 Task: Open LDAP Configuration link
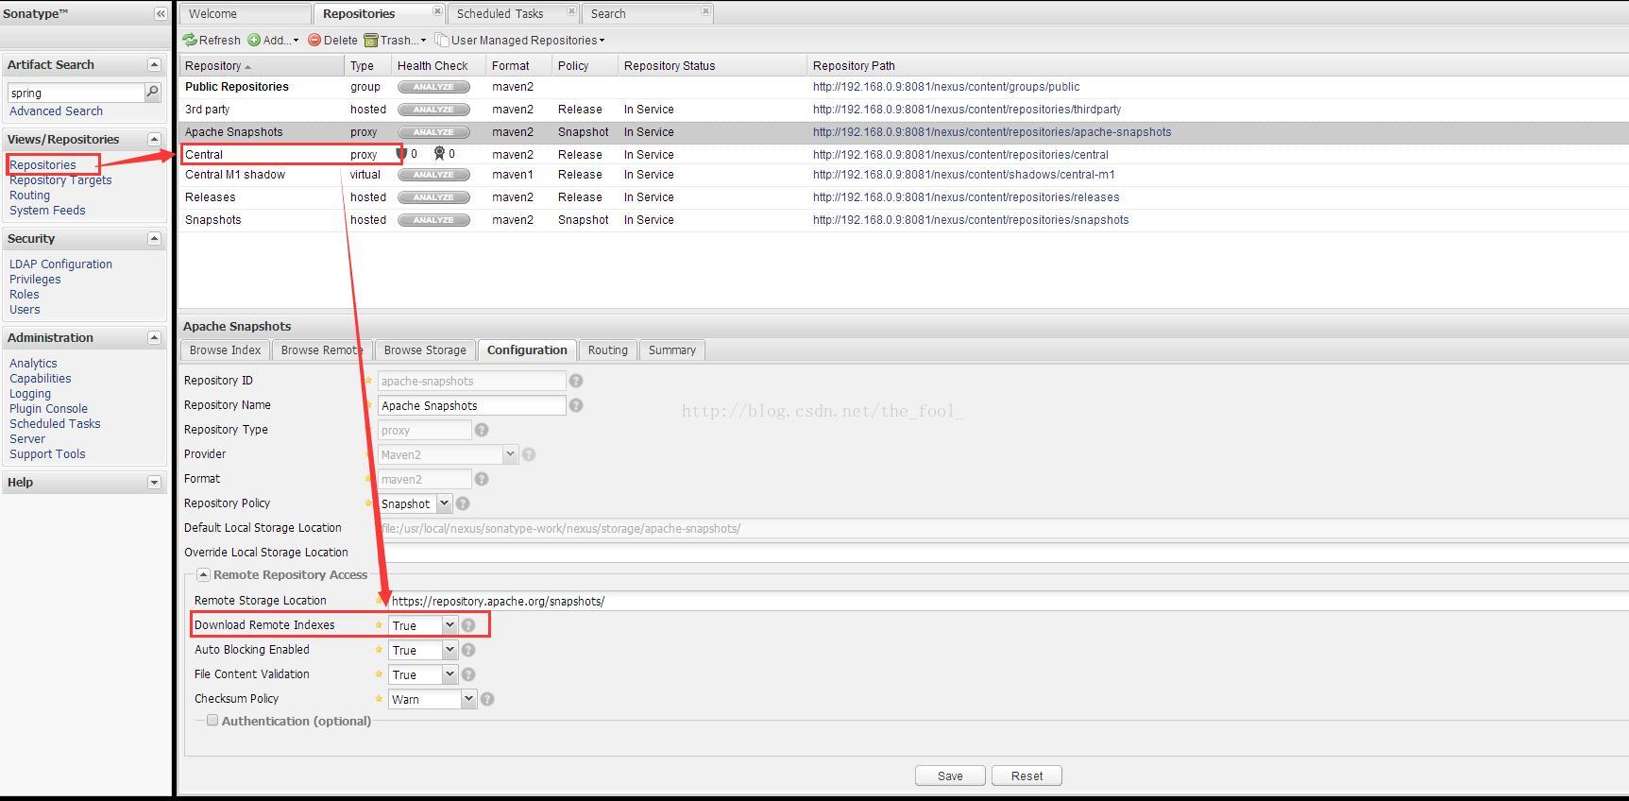(60, 264)
